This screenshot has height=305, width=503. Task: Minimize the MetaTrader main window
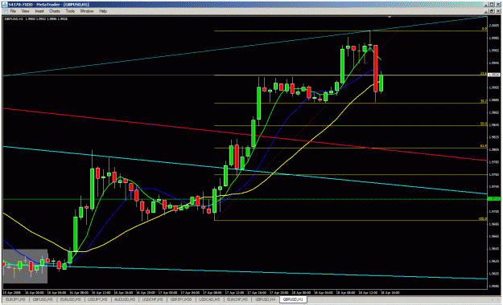pos(487,5)
